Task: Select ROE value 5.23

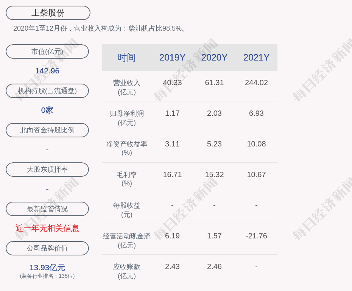Action: click(214, 144)
